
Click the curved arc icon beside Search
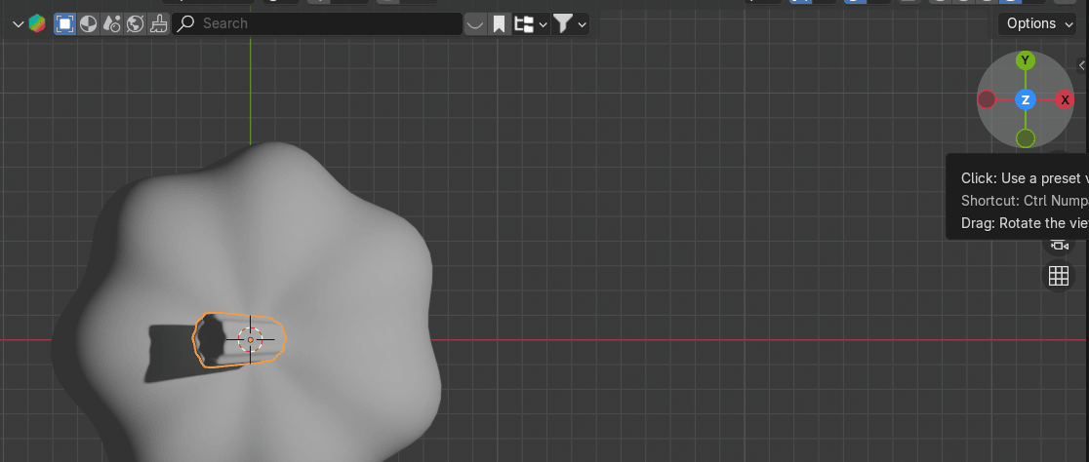475,23
